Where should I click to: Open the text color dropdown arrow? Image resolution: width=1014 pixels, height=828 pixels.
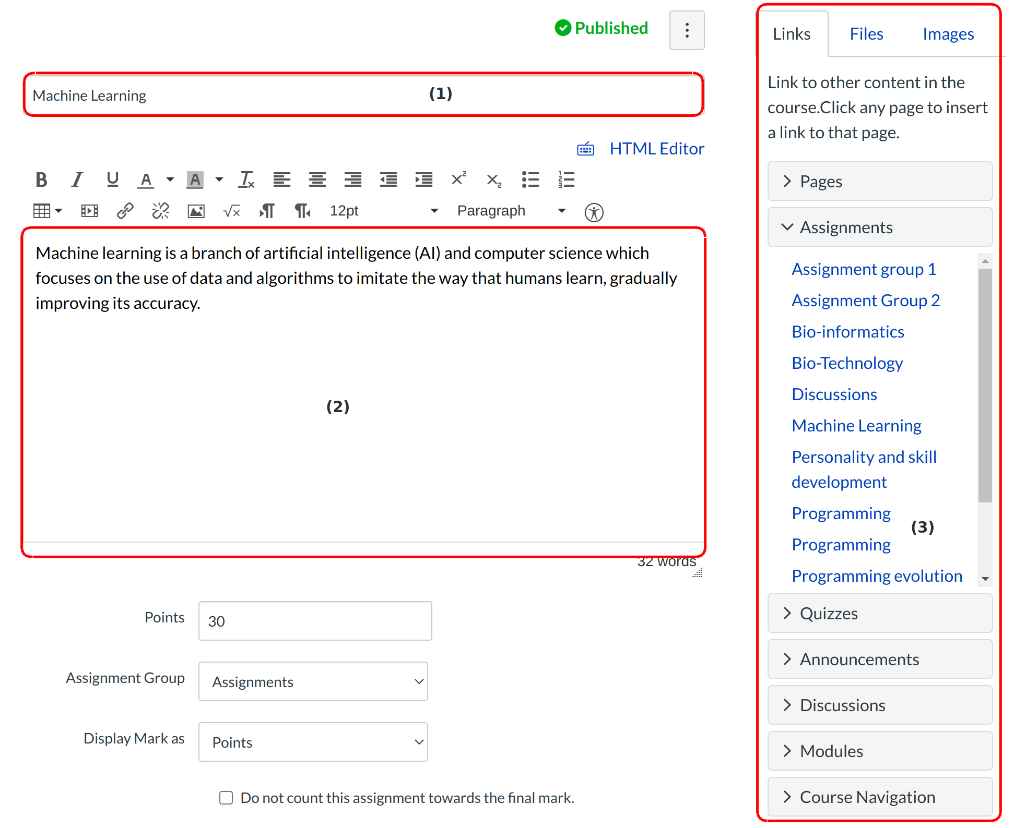pos(170,179)
